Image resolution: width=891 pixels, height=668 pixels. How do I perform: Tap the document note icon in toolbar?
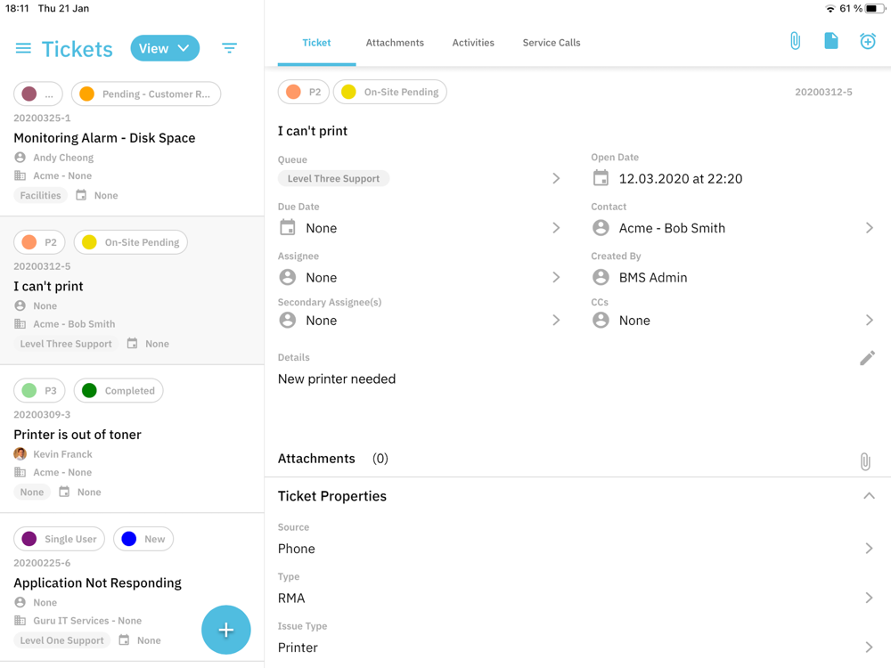click(830, 41)
